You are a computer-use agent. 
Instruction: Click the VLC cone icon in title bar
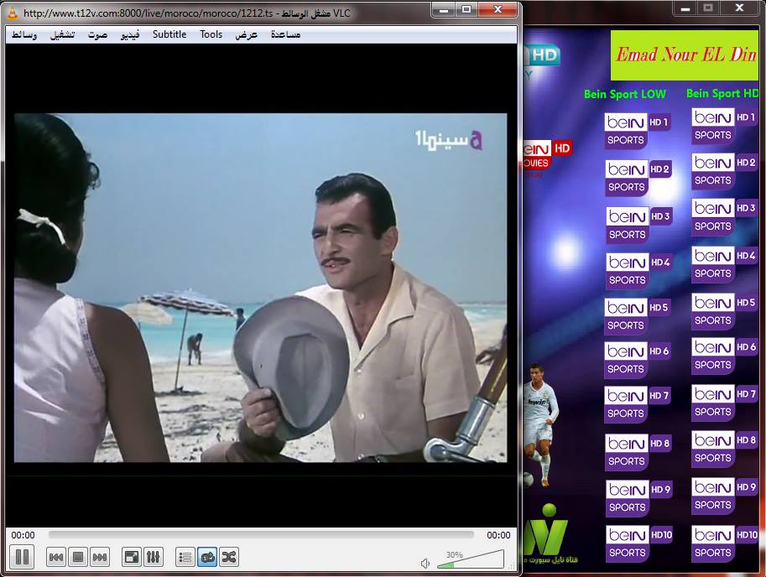(x=13, y=13)
